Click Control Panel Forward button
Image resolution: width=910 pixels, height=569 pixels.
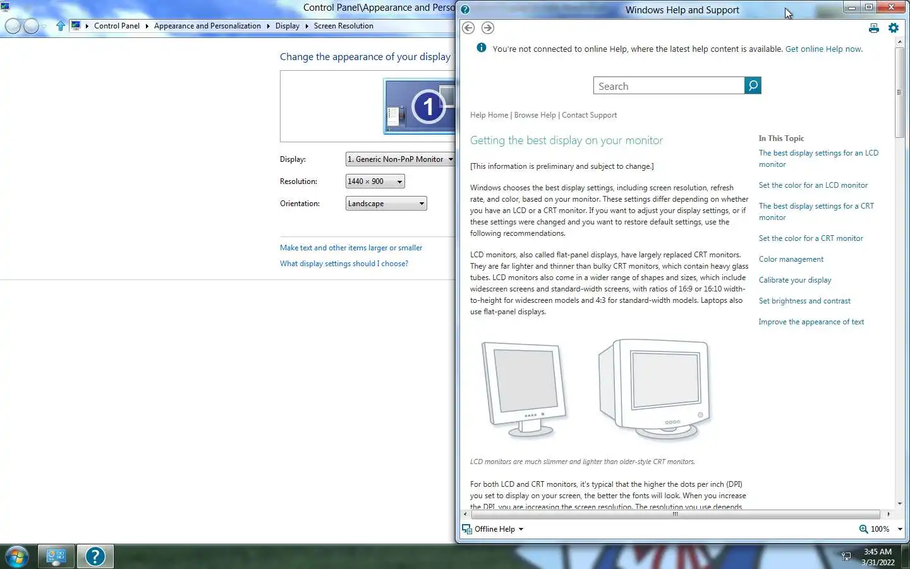tap(31, 26)
